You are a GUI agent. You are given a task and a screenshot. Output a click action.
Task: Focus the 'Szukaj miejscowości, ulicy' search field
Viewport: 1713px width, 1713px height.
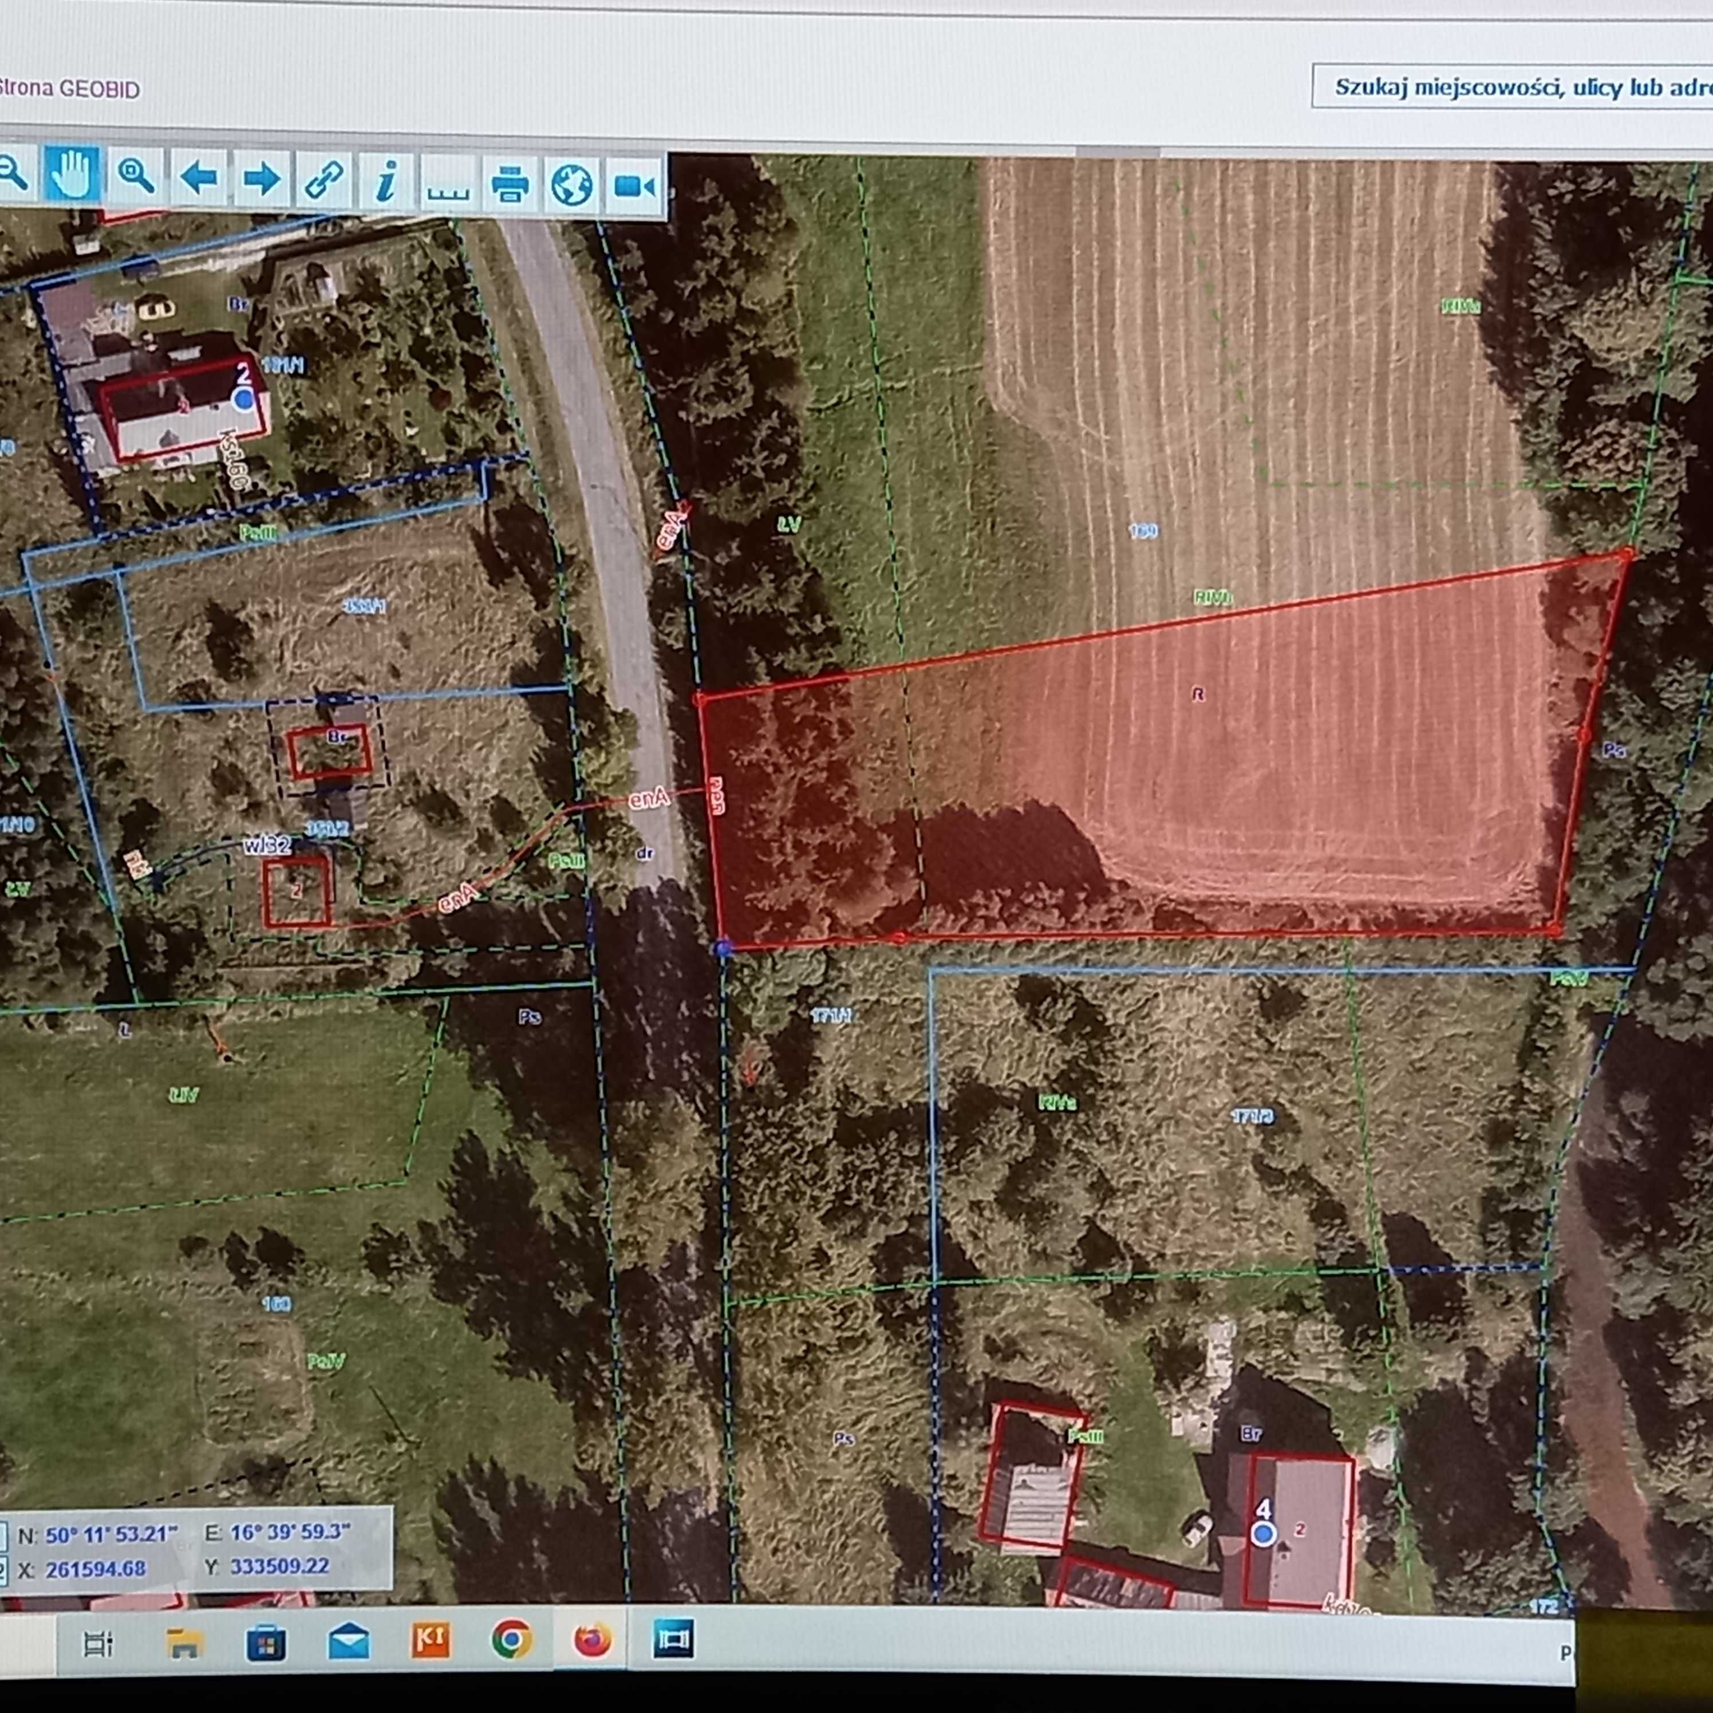coord(1513,87)
